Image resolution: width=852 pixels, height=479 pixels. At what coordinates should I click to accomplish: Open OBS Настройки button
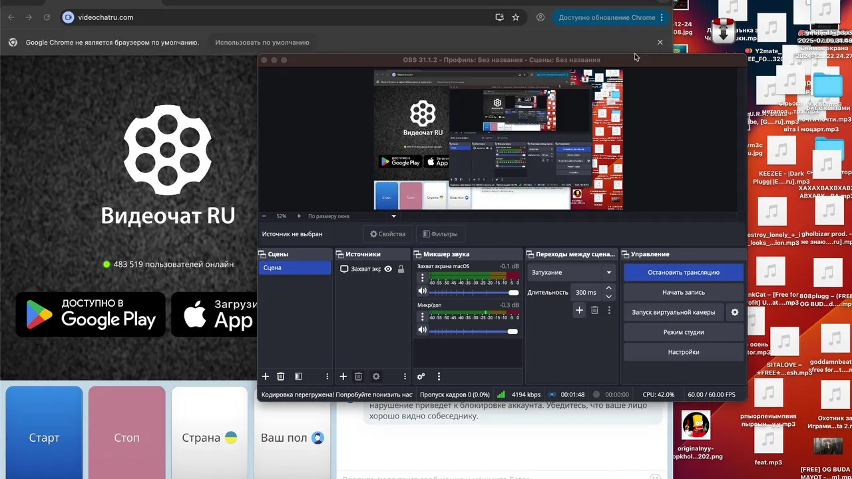pos(684,352)
